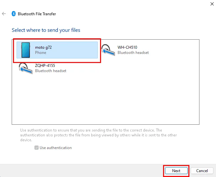Click the Bluetooth File Transfer title

(37, 14)
